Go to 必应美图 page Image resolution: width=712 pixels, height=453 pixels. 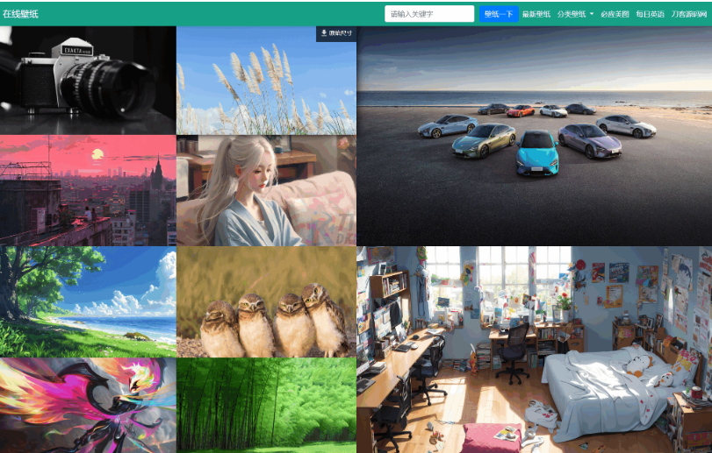tap(615, 14)
